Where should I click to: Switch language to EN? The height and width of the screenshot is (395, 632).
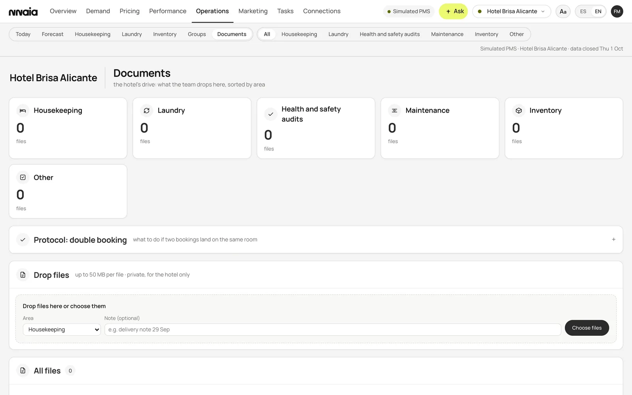tap(598, 11)
